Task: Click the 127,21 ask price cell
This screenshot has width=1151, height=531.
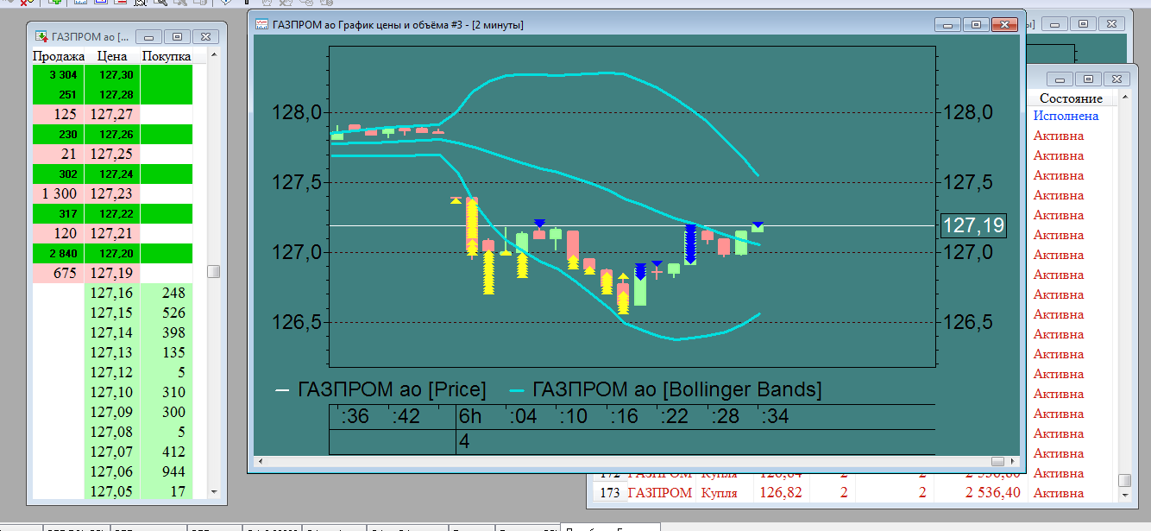Action: tap(112, 233)
